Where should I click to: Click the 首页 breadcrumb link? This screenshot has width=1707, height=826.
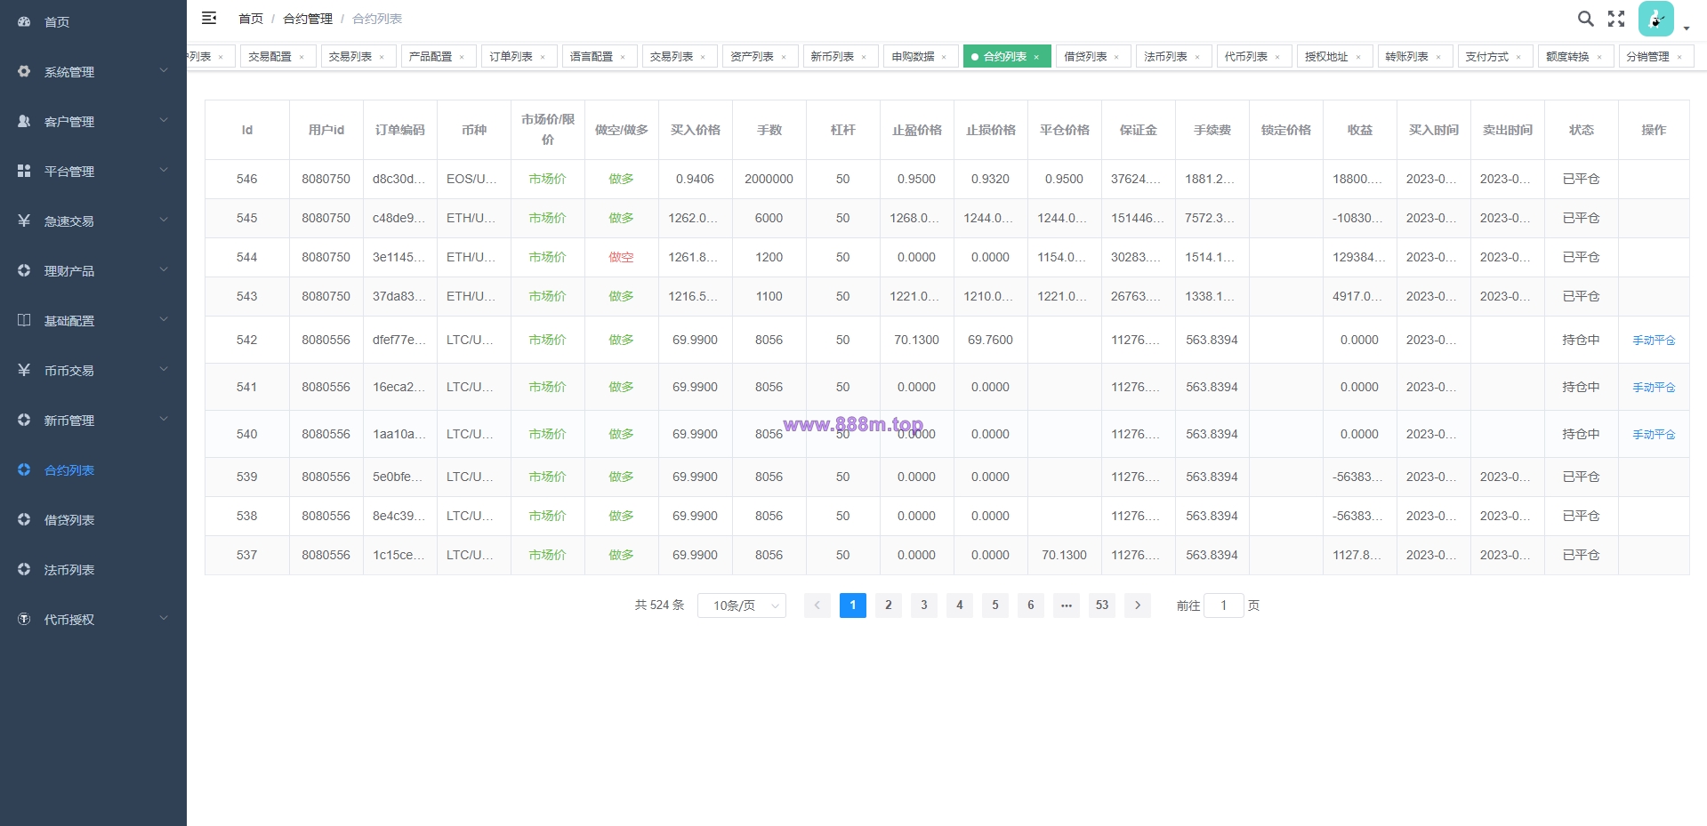coord(251,19)
